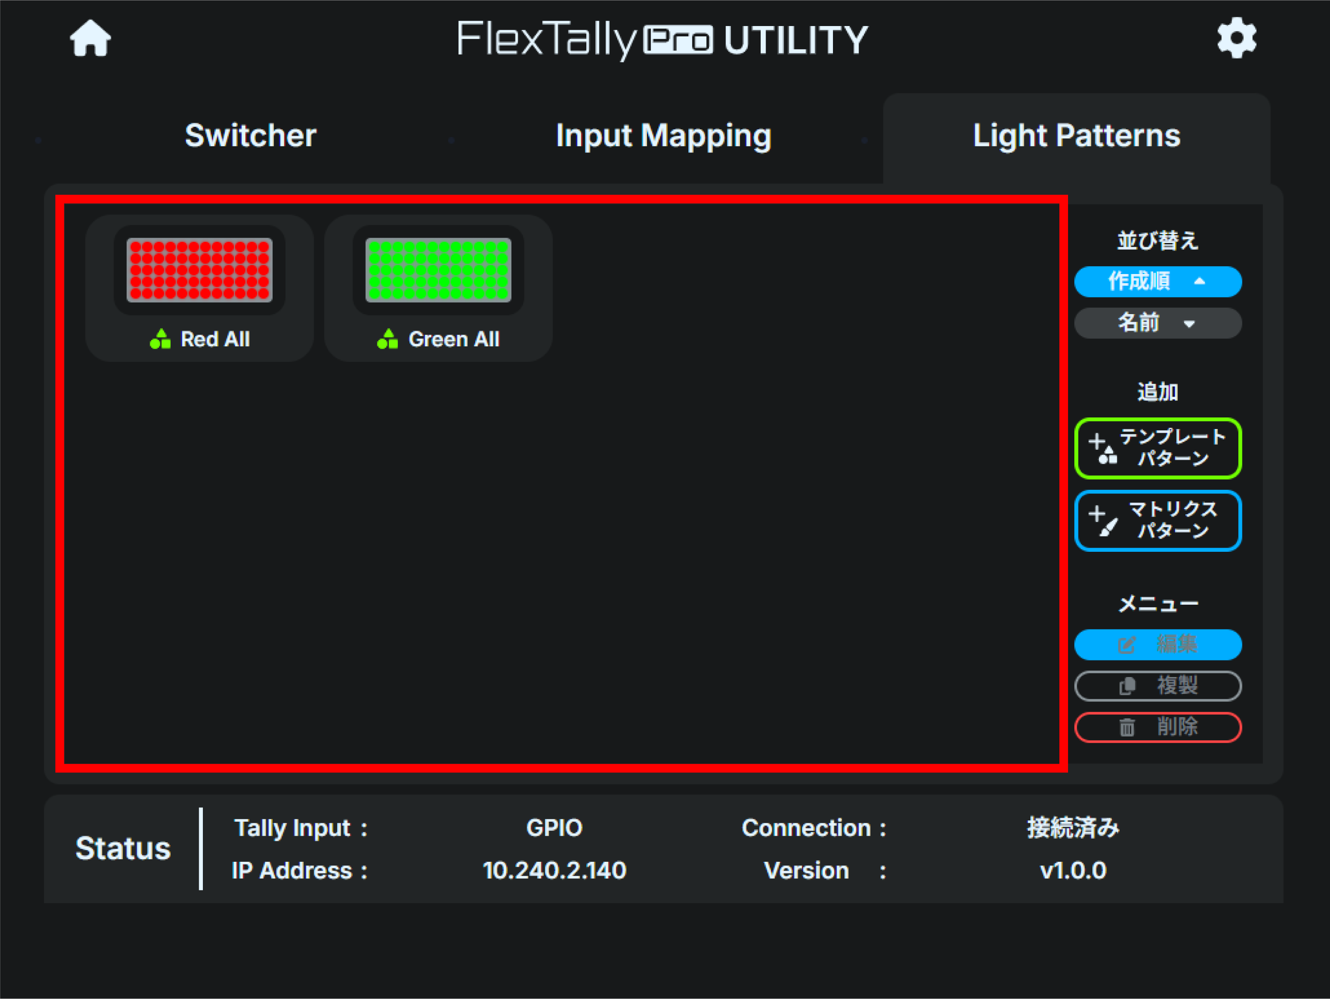The height and width of the screenshot is (999, 1330).
Task: Open settings via gear icon
Action: click(1236, 38)
